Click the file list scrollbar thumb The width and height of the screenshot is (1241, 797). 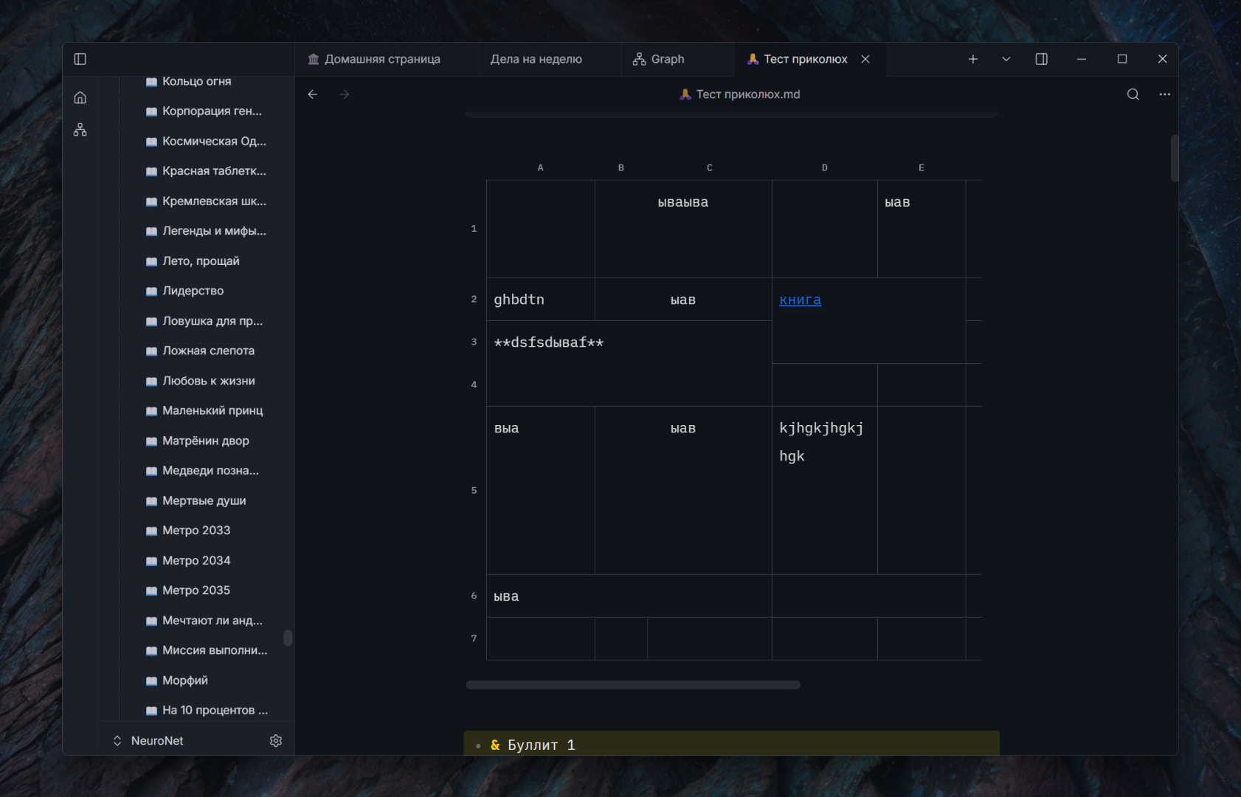coord(288,638)
